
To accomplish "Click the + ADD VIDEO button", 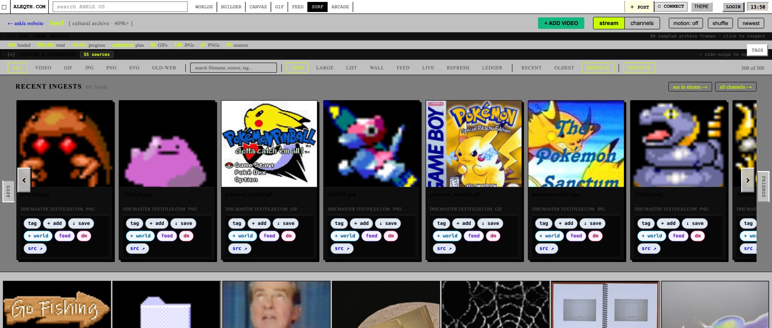I will (561, 23).
